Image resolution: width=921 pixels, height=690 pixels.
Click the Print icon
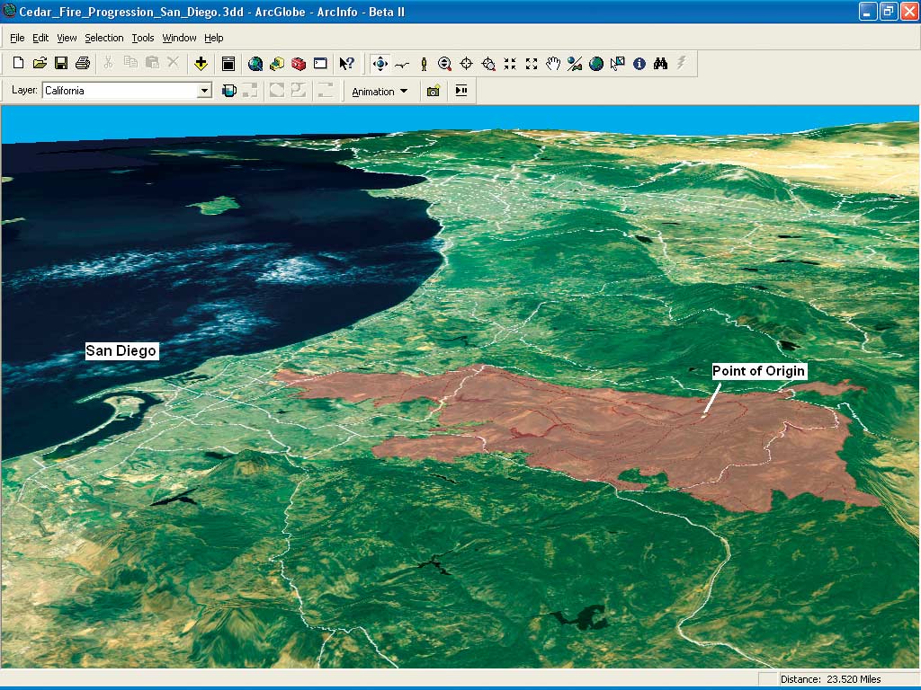(x=83, y=64)
